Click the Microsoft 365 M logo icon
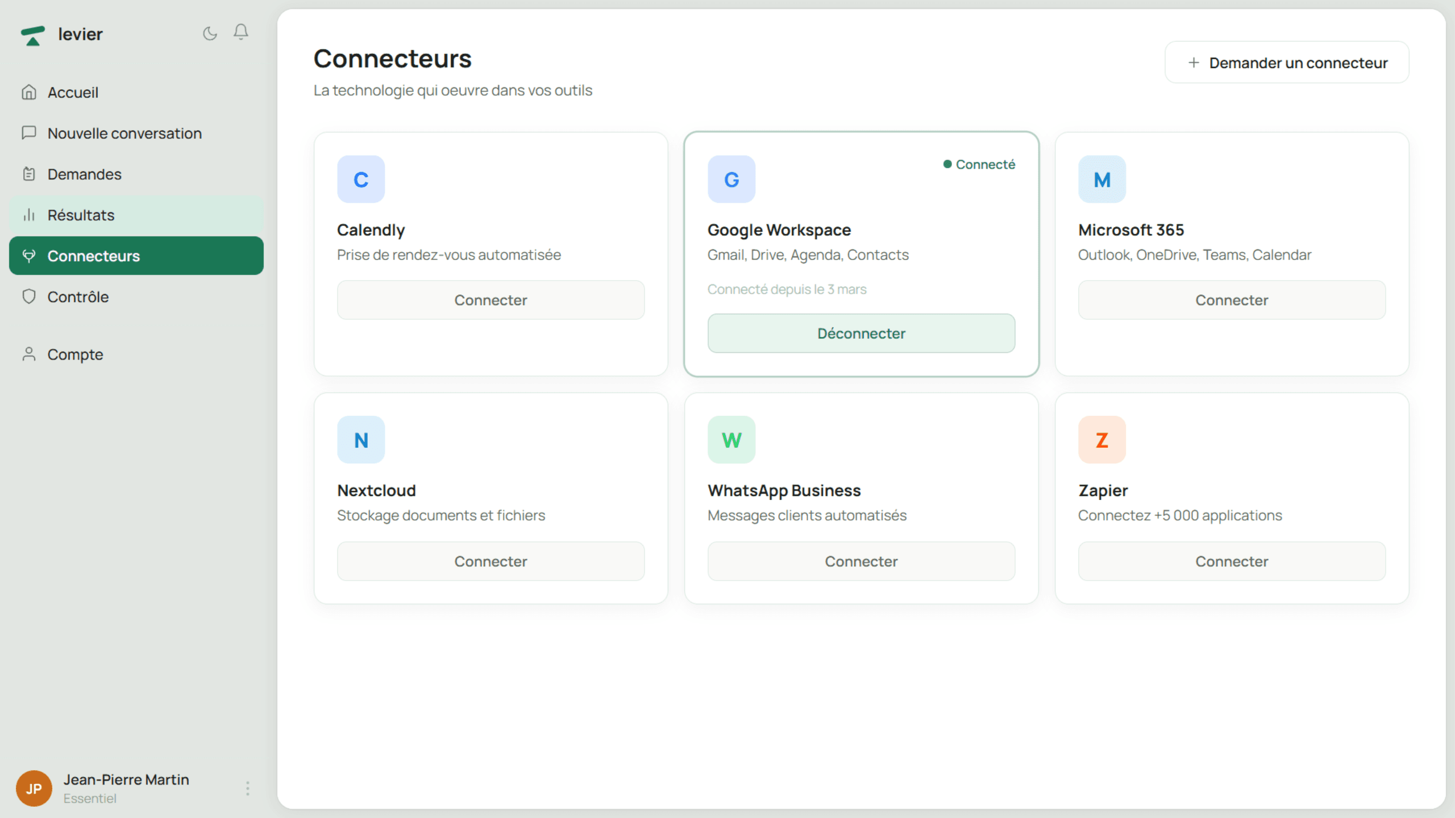 coord(1102,180)
